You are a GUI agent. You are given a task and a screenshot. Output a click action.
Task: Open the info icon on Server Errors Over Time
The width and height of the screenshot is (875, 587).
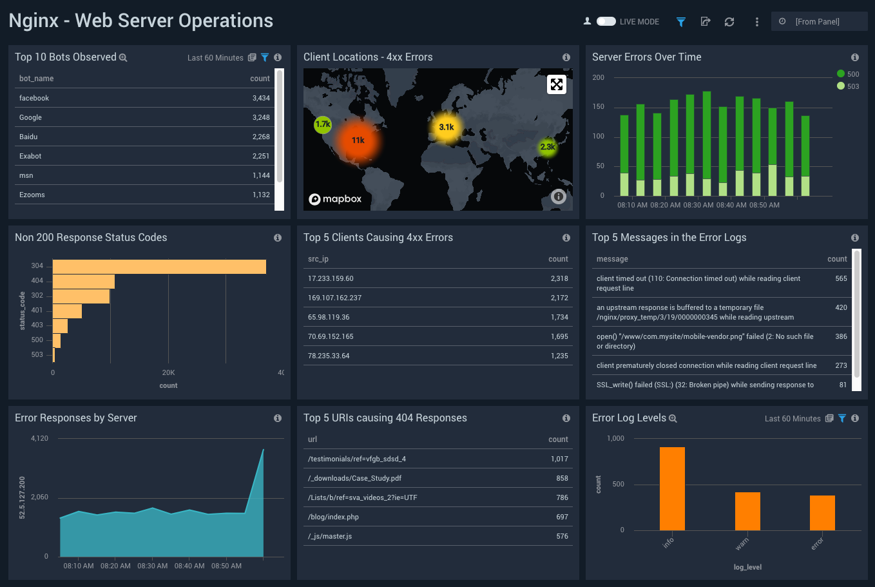tap(855, 57)
